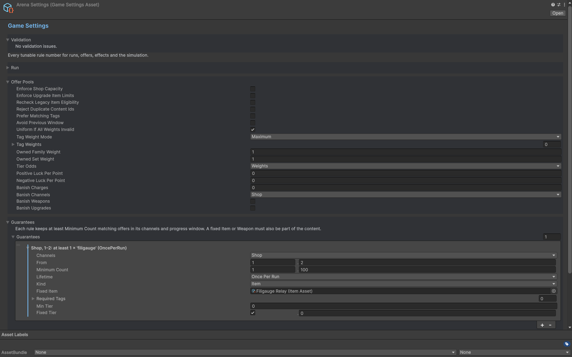This screenshot has width=572, height=357.
Task: Open Banish Channels dropdown
Action: [405, 195]
